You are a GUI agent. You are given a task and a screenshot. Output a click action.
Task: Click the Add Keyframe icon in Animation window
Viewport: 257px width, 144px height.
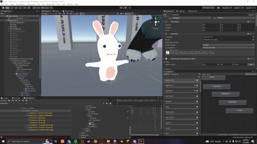[x=107, y=103]
